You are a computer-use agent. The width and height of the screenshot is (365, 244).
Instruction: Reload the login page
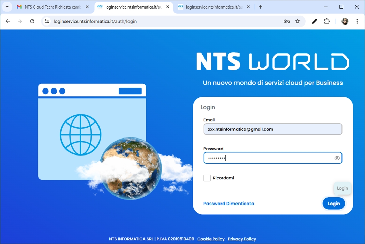coord(32,21)
